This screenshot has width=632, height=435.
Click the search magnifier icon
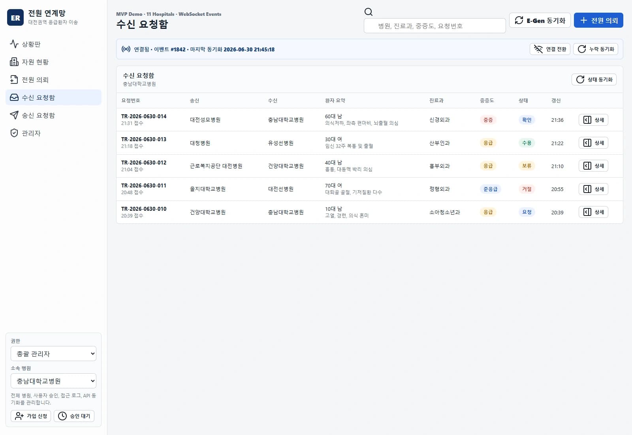(369, 12)
